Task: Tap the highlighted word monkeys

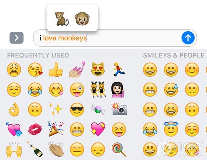Action: click(x=72, y=38)
